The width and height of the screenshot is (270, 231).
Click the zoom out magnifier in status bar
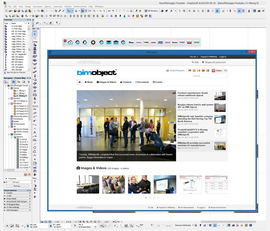(87, 222)
